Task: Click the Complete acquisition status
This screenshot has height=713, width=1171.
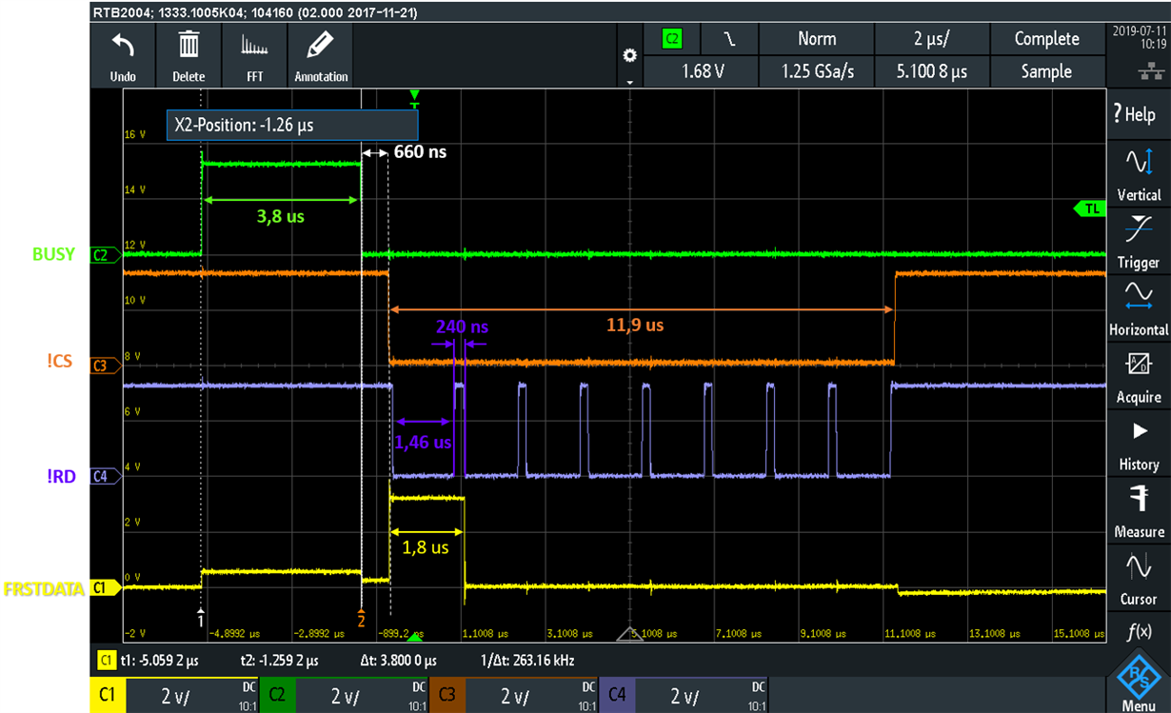Action: point(1046,39)
